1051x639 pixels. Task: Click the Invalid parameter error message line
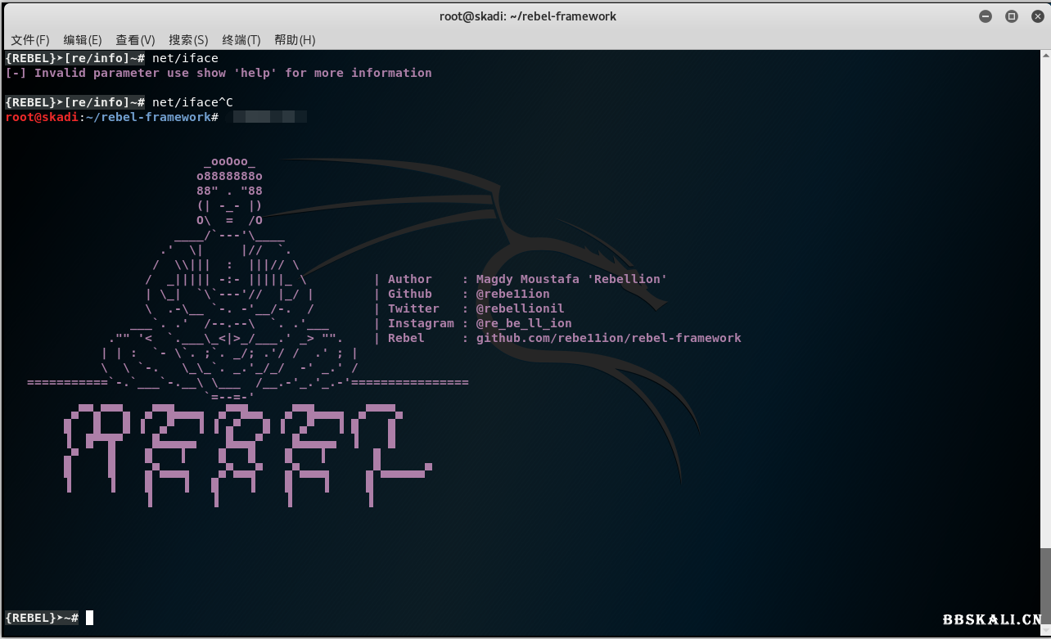click(x=219, y=73)
